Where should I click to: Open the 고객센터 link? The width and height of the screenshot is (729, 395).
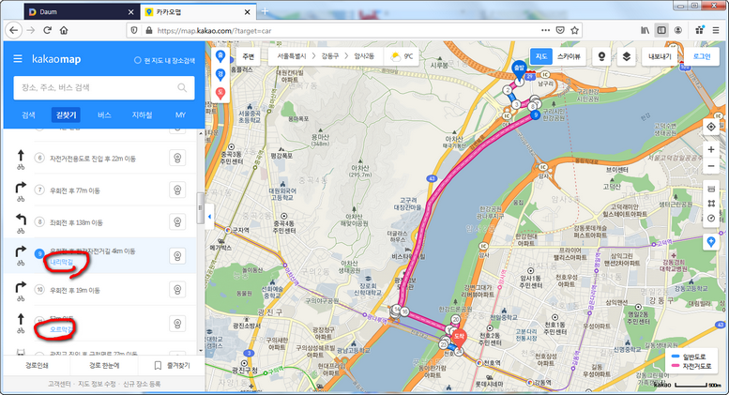click(x=59, y=384)
